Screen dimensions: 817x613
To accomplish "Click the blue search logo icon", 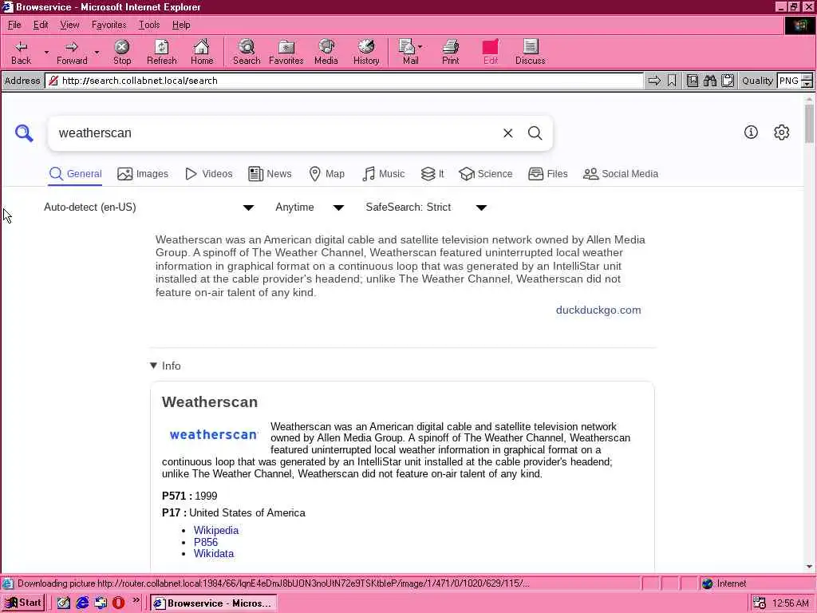I will (24, 133).
